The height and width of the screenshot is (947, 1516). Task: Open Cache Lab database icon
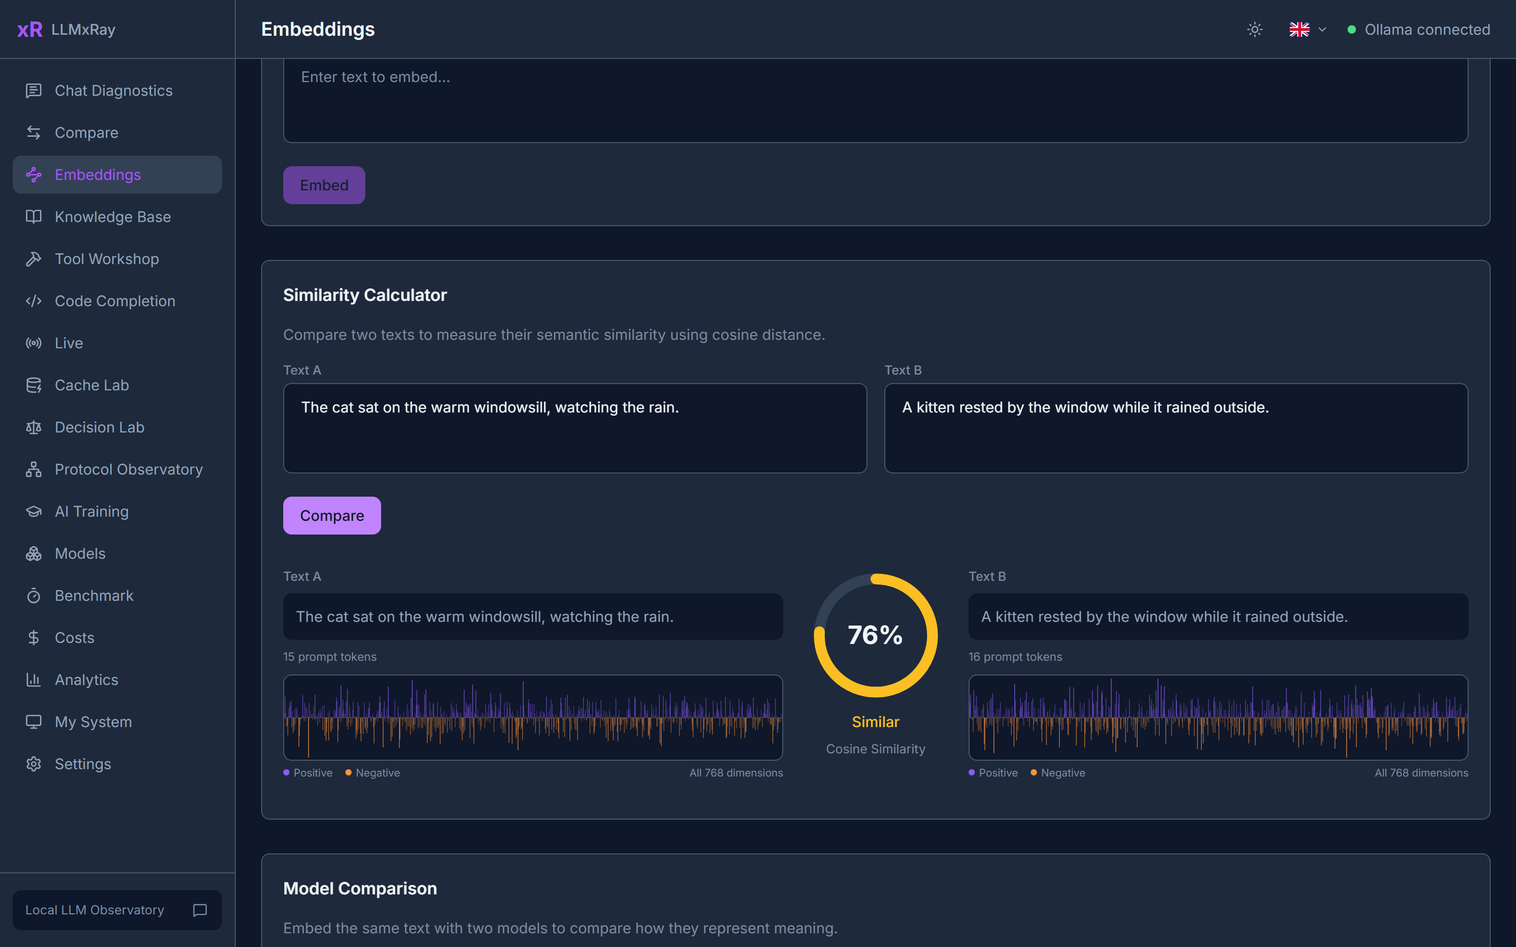(x=33, y=385)
